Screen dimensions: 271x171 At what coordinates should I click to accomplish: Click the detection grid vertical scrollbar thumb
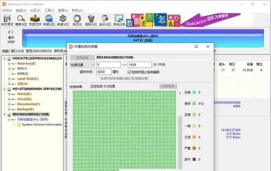(x=180, y=142)
